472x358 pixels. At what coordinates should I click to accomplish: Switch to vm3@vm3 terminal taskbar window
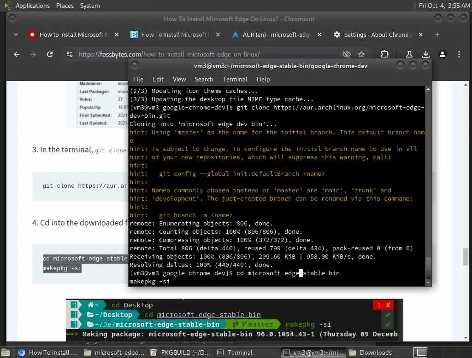pos(313,352)
